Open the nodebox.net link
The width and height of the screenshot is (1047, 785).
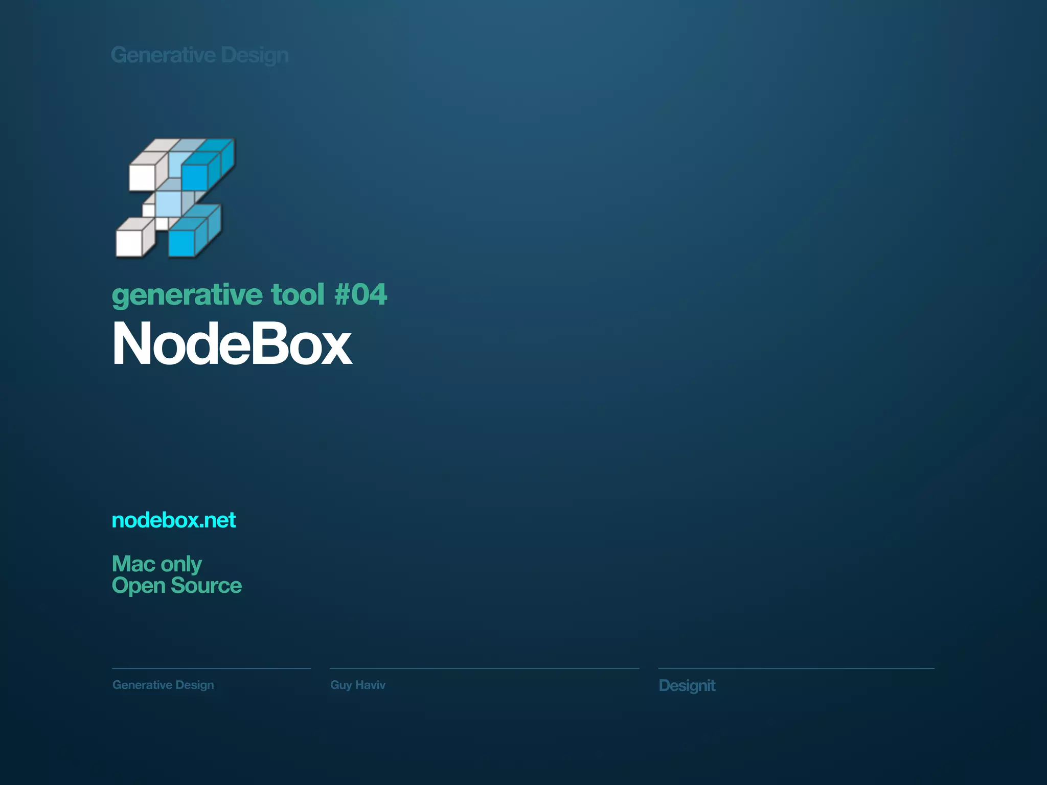(174, 520)
